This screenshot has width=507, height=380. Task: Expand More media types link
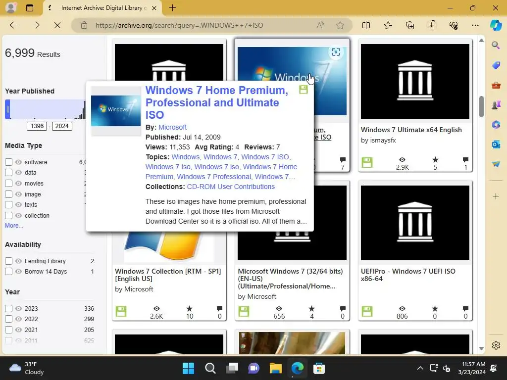pos(14,226)
